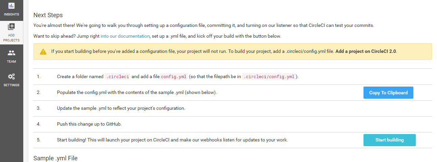Click the yellow warning triangle icon
This screenshot has width=437, height=162.
pyautogui.click(x=43, y=52)
